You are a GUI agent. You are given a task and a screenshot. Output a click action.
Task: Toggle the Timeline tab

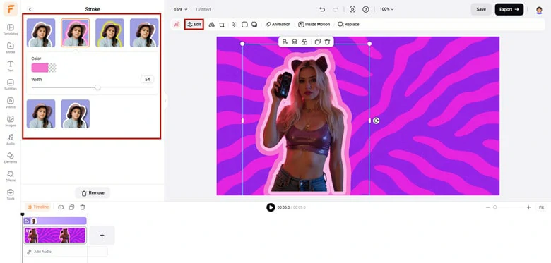click(x=38, y=207)
